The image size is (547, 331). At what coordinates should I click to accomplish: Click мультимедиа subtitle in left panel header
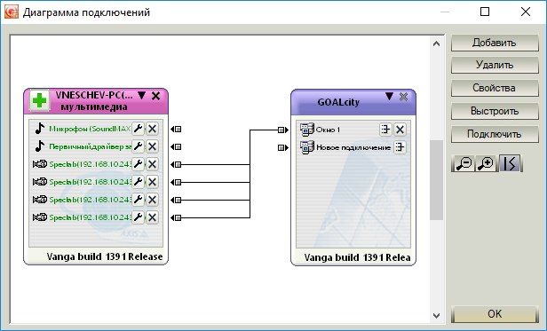94,106
